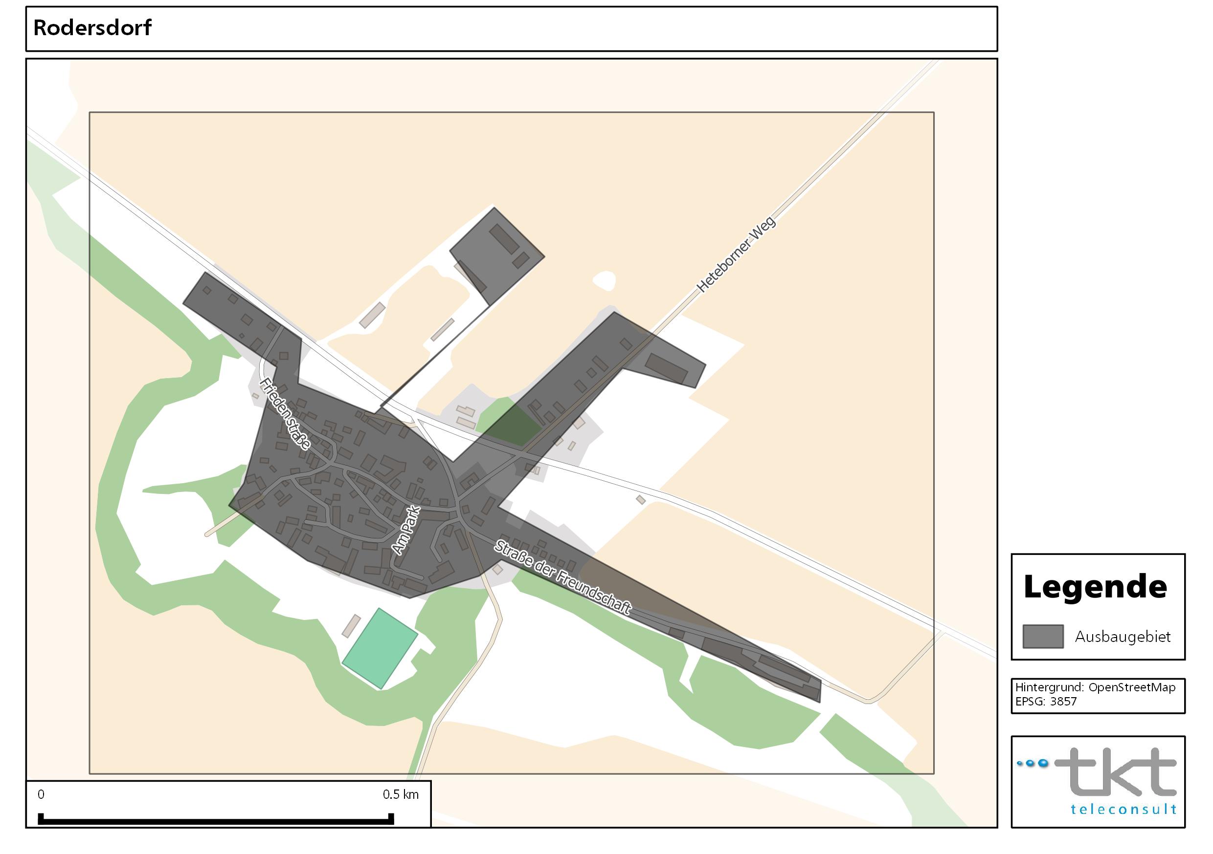The width and height of the screenshot is (1213, 854).
Task: Click the teal sports field polygon
Action: (x=380, y=649)
